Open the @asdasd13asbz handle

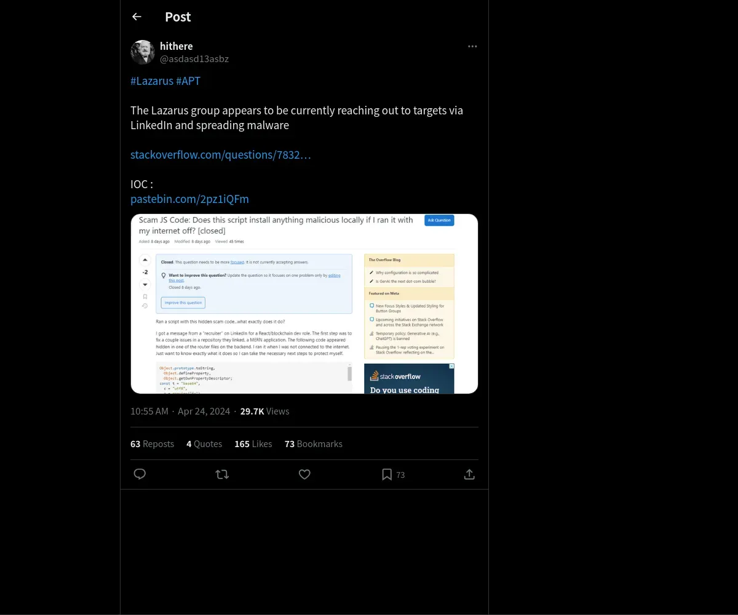[194, 59]
